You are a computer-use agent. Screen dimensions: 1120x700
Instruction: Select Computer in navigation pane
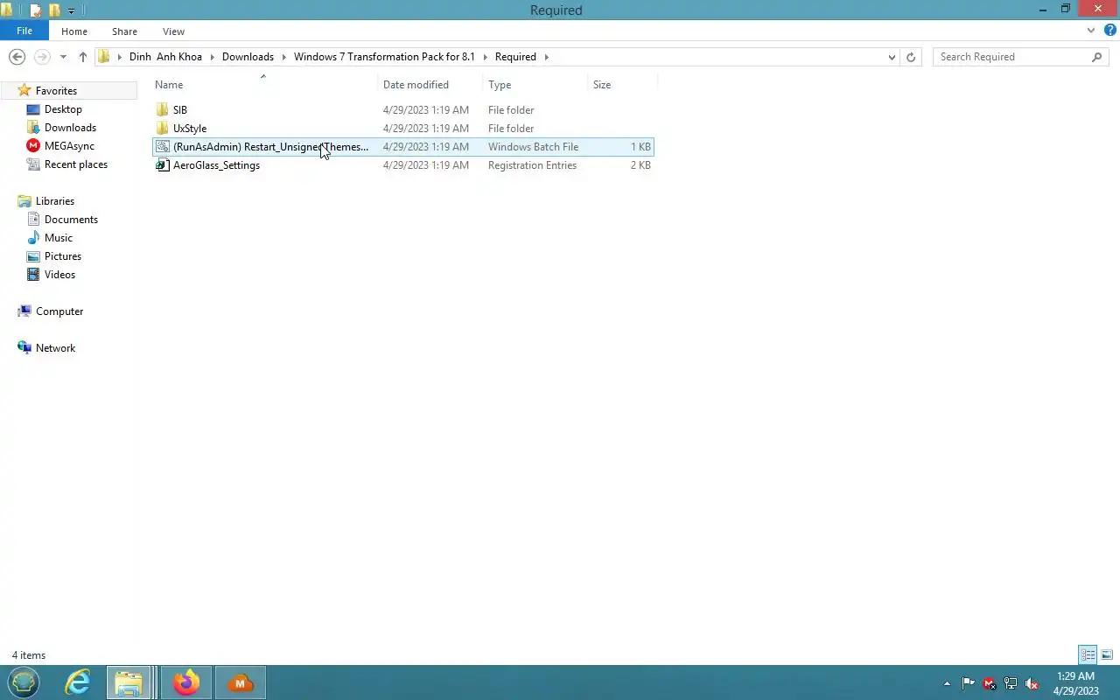tap(59, 311)
